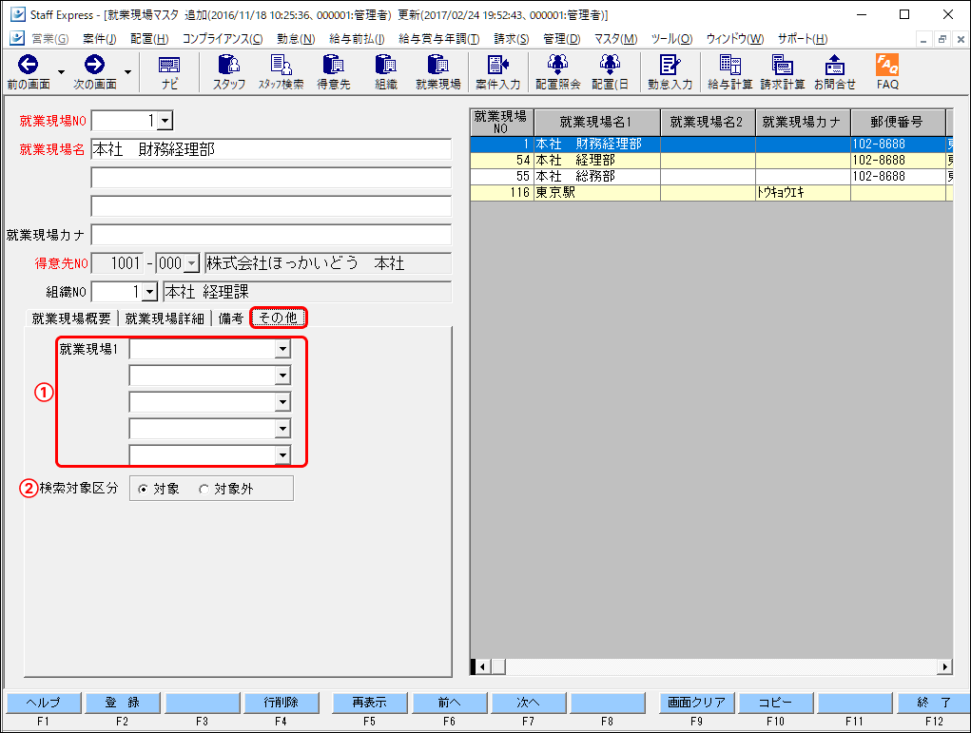This screenshot has width=971, height=733.
Task: Expand the 組織NO dropdown
Action: point(150,292)
